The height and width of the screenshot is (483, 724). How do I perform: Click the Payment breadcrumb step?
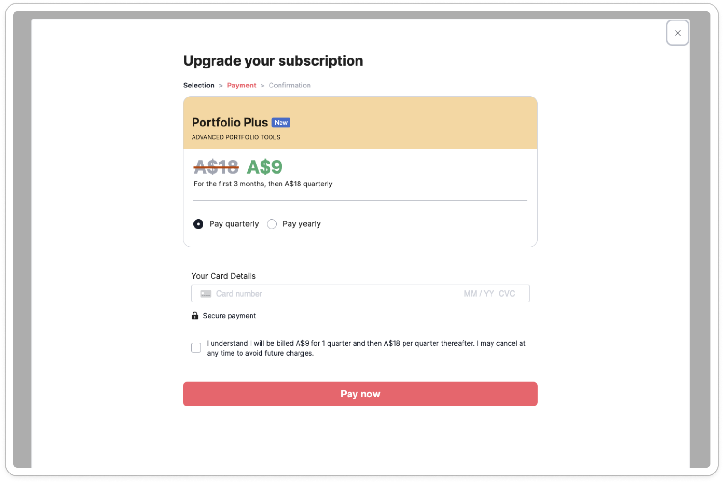pyautogui.click(x=241, y=85)
